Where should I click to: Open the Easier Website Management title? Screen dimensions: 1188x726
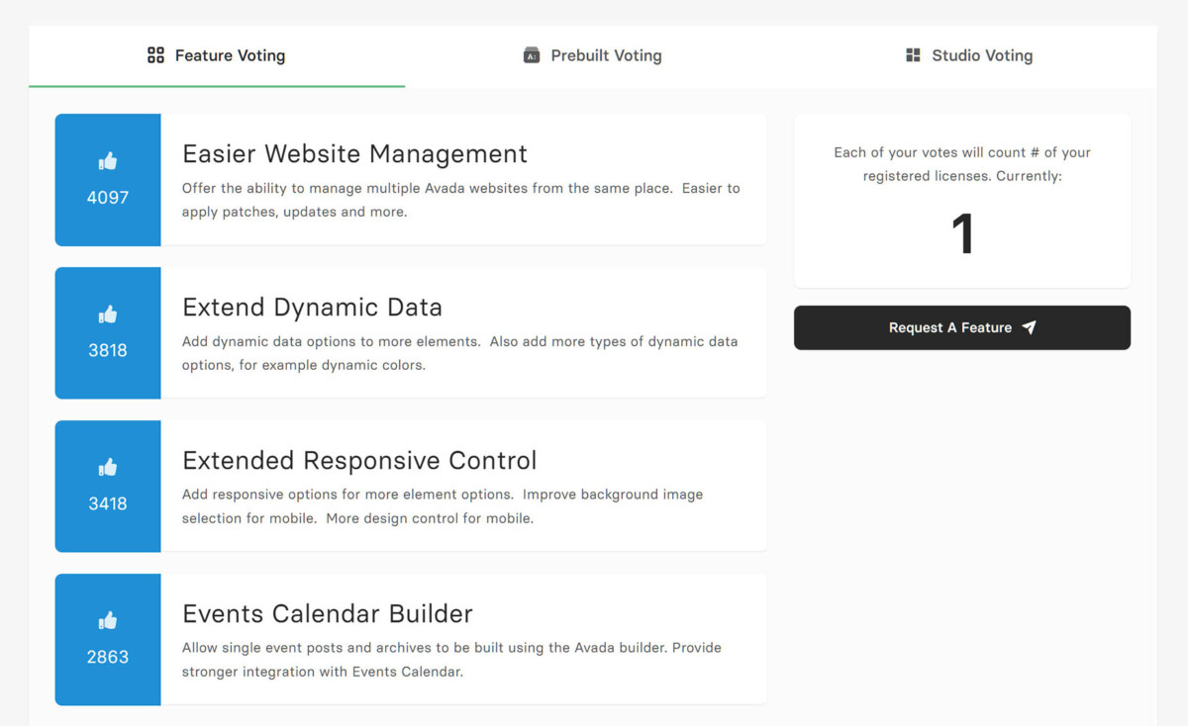click(x=354, y=154)
